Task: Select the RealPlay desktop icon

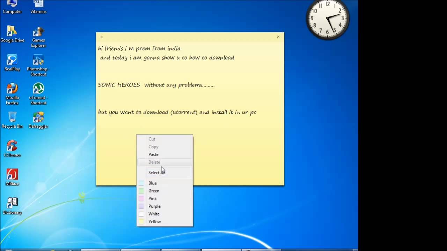Action: pos(12,63)
